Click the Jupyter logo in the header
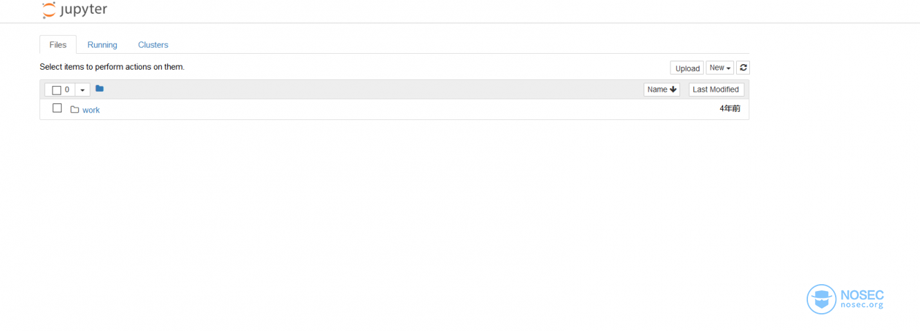This screenshot has width=920, height=331. click(x=74, y=10)
